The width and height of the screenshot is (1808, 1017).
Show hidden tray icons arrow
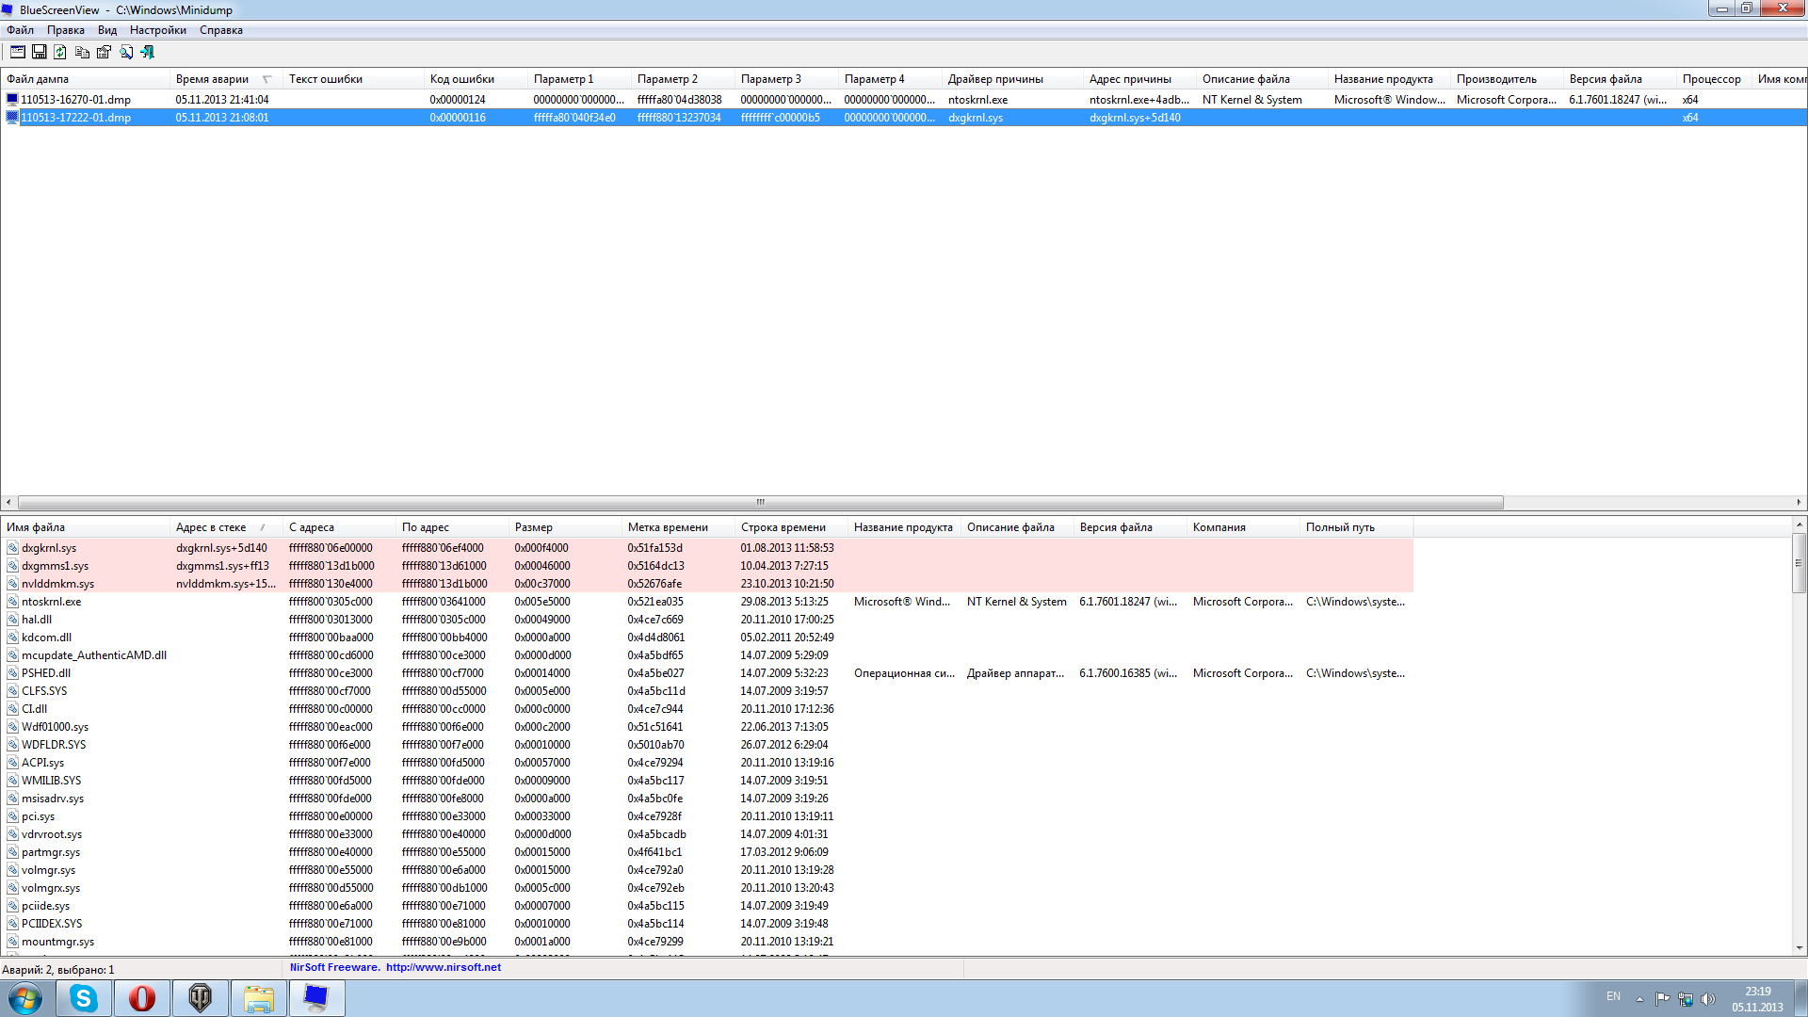pyautogui.click(x=1639, y=999)
